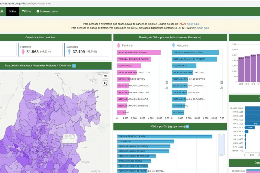Open the Feminino ranking data table icon
Screen dimensions: 260x173
point(167,82)
